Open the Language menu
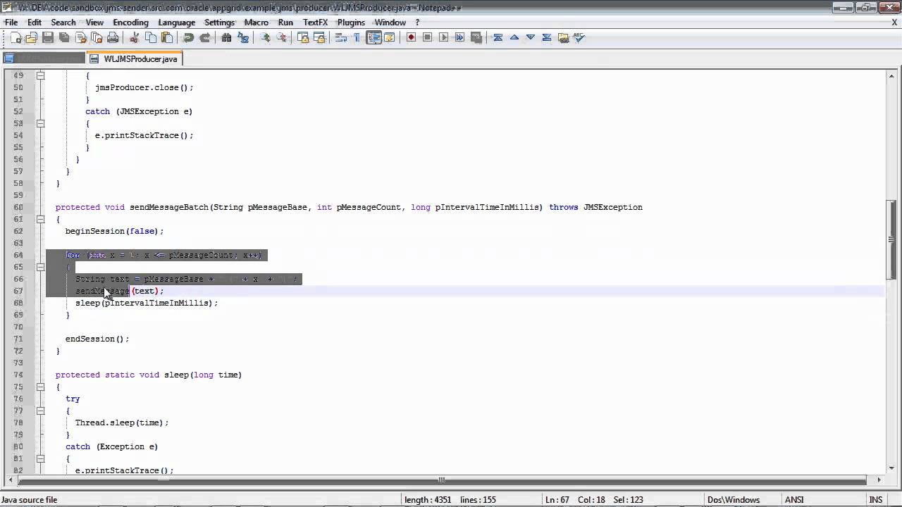The image size is (902, 507). 176,22
